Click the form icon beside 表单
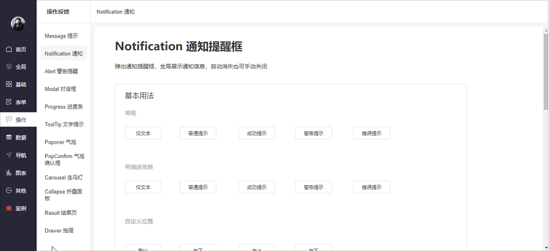This screenshot has width=549, height=251. click(x=9, y=102)
